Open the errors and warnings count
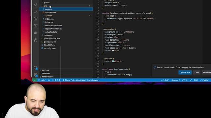This screenshot has height=118, width=211. 56,80
